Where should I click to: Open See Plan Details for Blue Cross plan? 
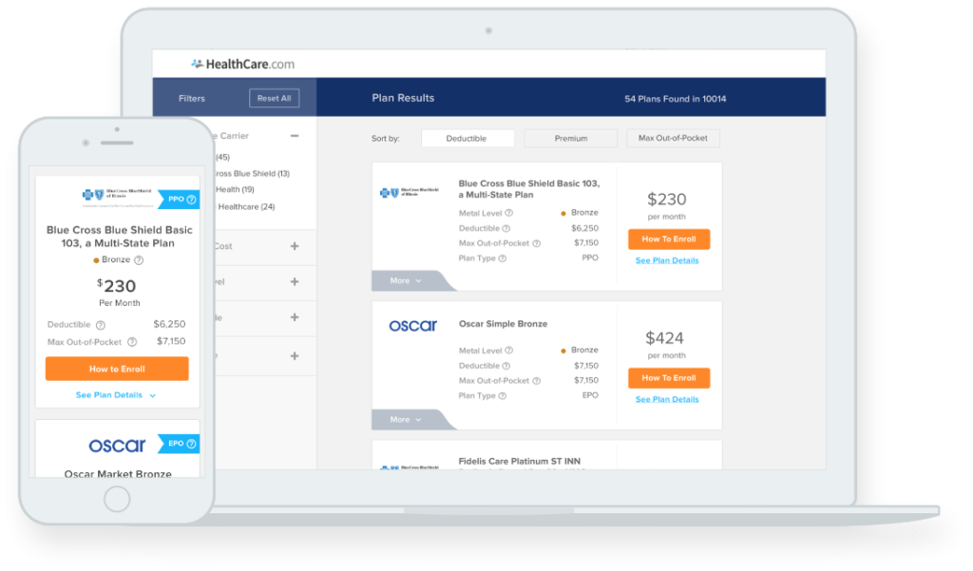point(667,260)
